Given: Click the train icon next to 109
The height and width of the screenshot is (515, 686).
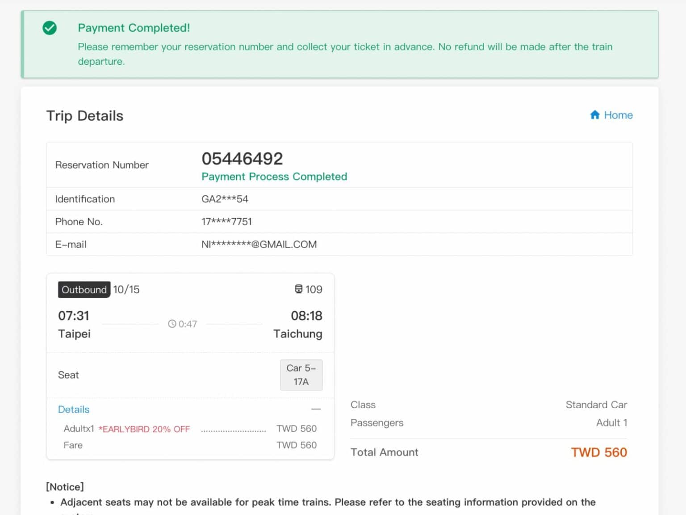Looking at the screenshot, I should tap(298, 289).
